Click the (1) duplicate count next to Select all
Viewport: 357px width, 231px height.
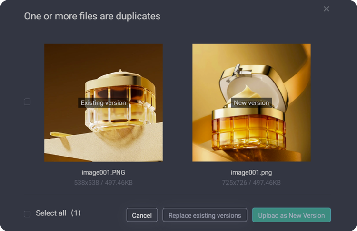pos(76,213)
